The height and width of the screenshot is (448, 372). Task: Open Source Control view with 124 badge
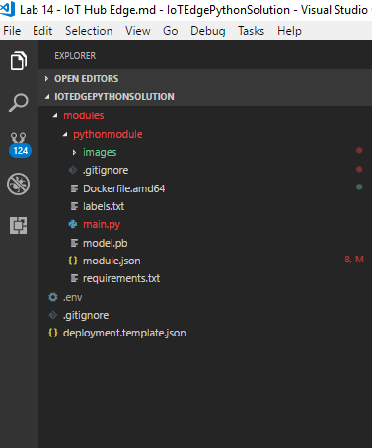[19, 144]
